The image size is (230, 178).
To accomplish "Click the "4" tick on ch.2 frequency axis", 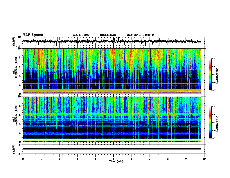I will pyautogui.click(x=20, y=124).
